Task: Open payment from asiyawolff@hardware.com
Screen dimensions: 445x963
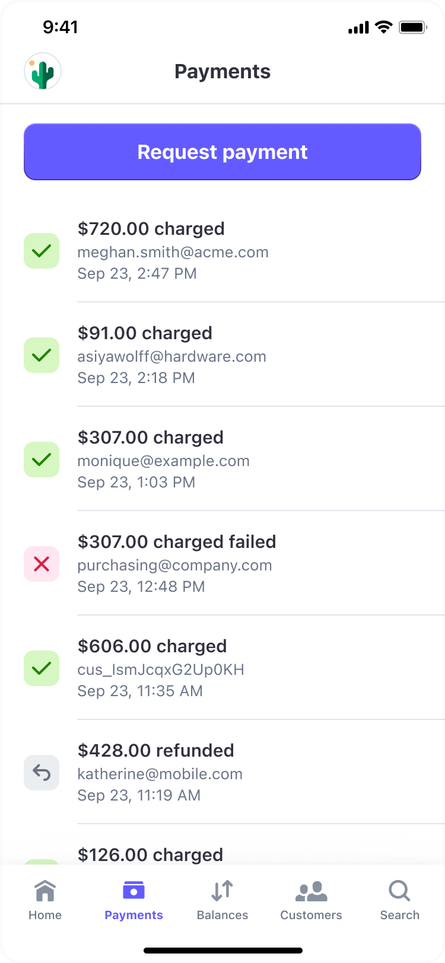Action: (x=237, y=355)
